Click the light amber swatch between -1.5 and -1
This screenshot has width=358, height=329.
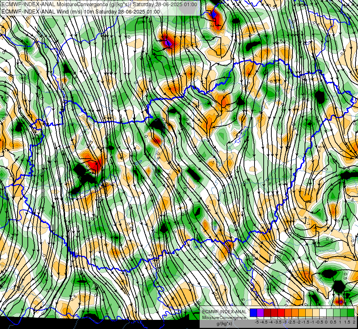[309, 313]
